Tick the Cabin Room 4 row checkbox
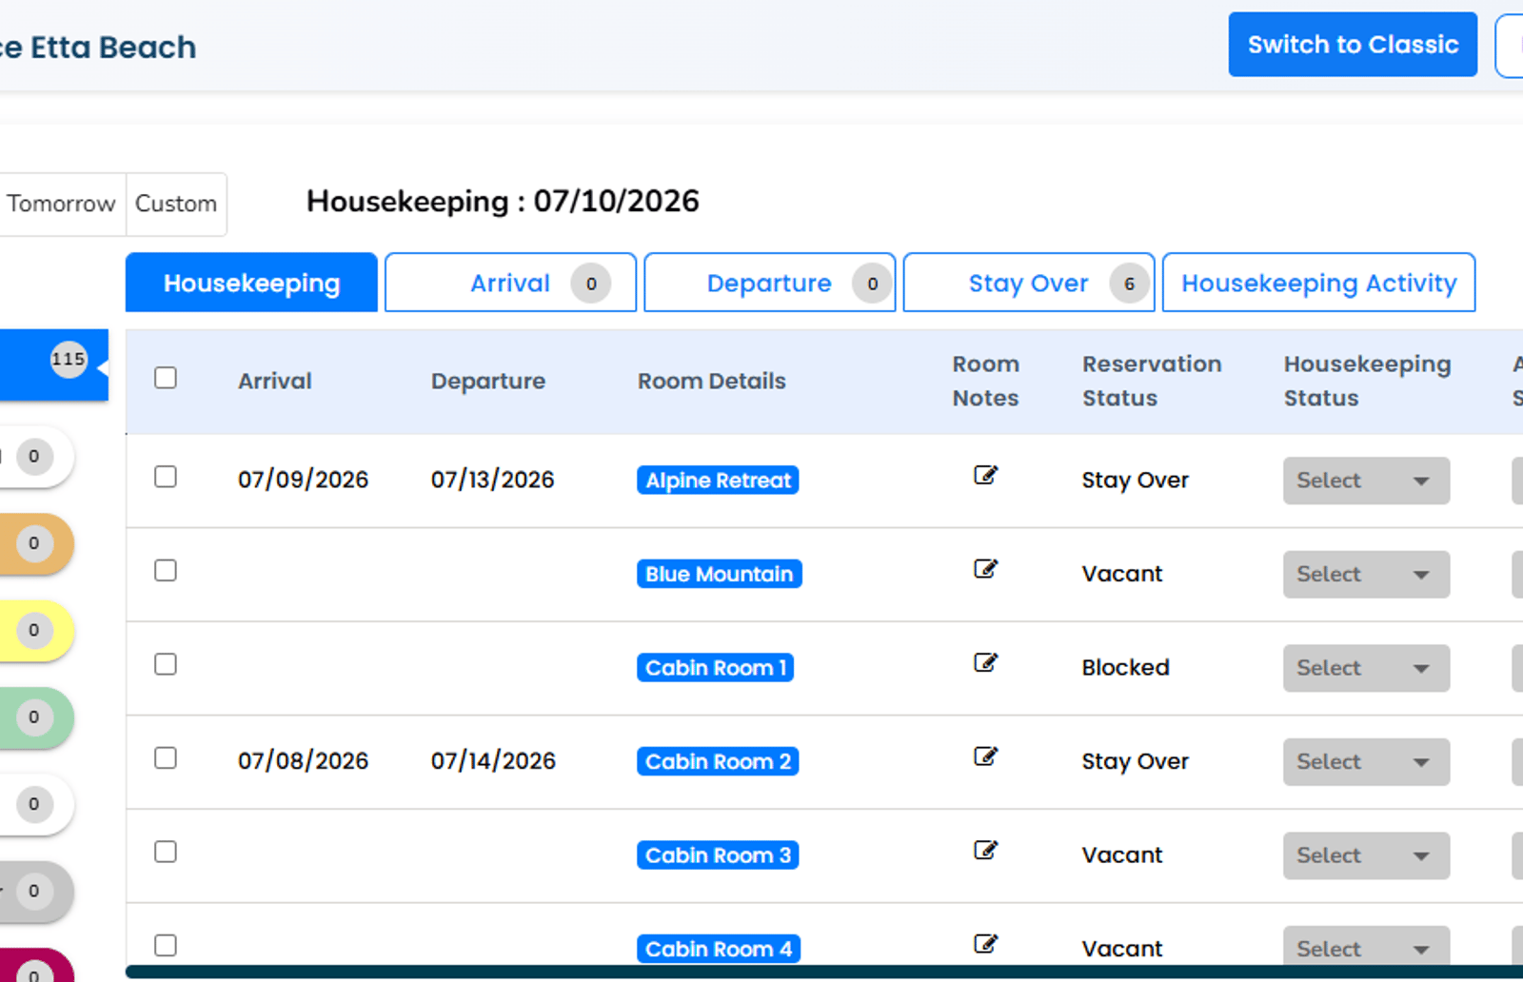The width and height of the screenshot is (1523, 982). (166, 945)
